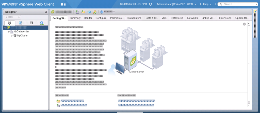260x113 pixels.
Task: Open the Extensions tab
Action: 225,18
